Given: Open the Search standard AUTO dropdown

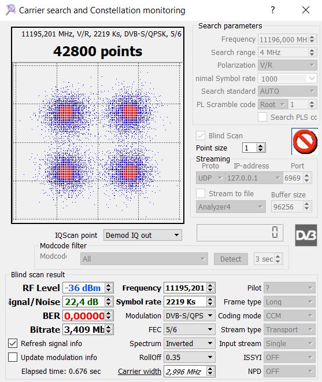Looking at the screenshot, I should point(287,91).
